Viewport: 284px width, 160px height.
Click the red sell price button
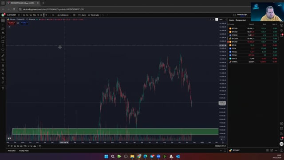12,23
